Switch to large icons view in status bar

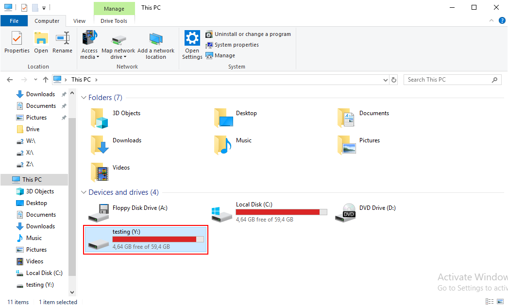click(x=500, y=302)
